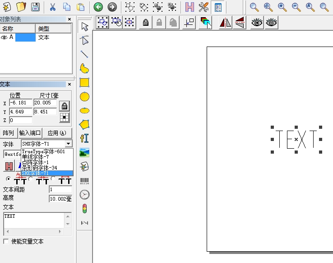Select the Barcode tool
Image resolution: width=333 pixels, height=263 pixels.
(x=84, y=181)
